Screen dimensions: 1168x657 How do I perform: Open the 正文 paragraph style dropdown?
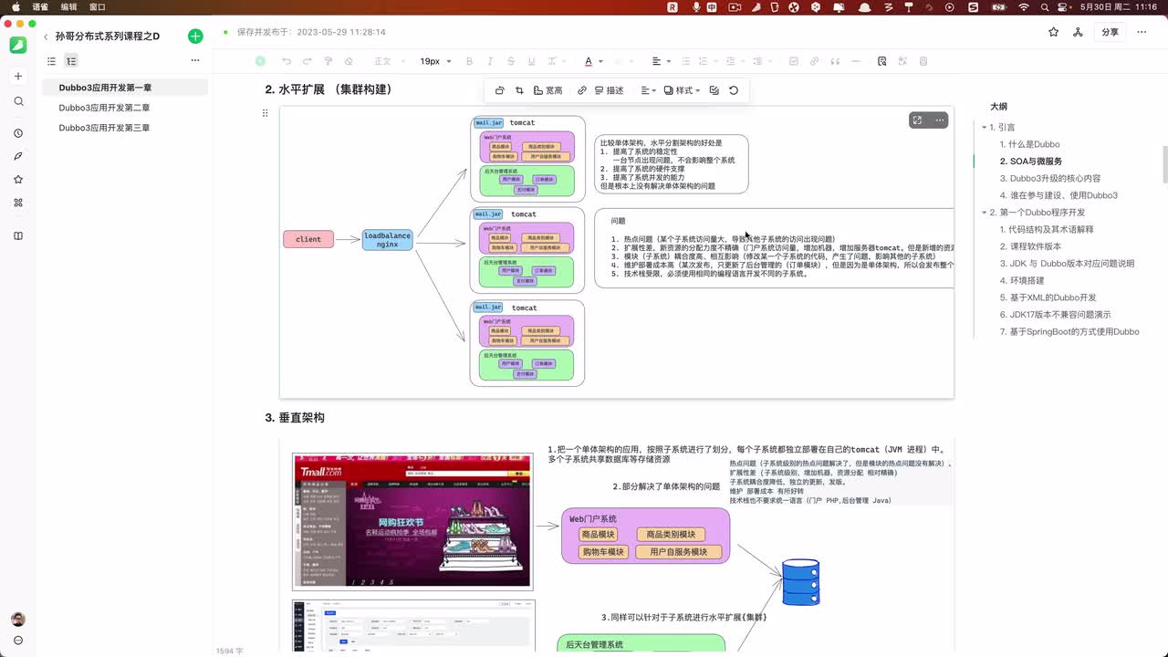point(388,61)
